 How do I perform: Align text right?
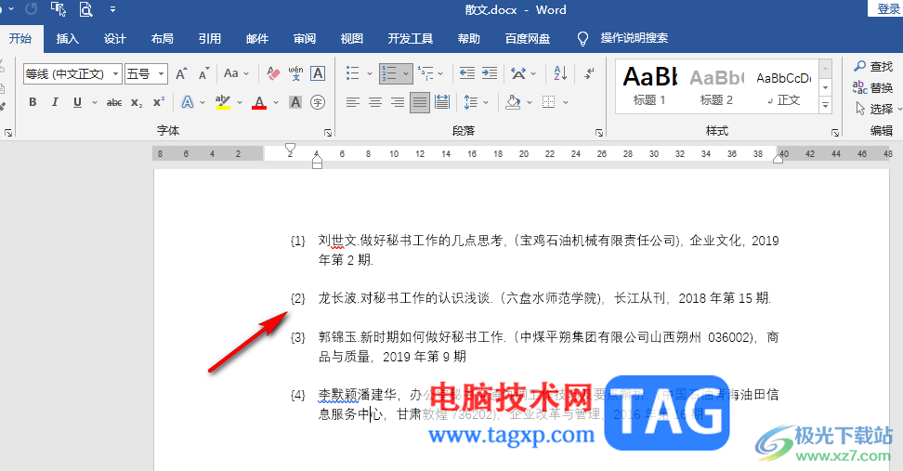point(398,102)
